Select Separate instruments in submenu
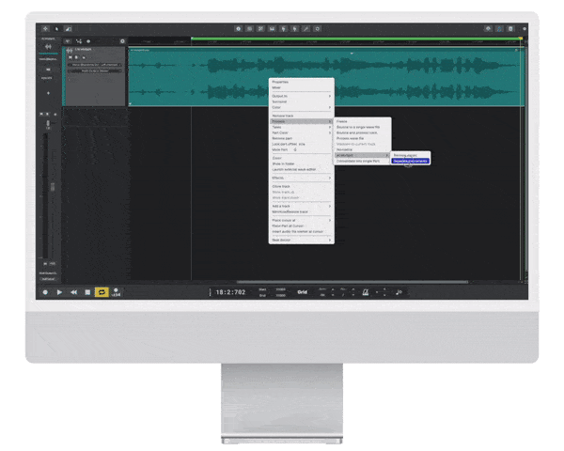The image size is (564, 451). [411, 161]
